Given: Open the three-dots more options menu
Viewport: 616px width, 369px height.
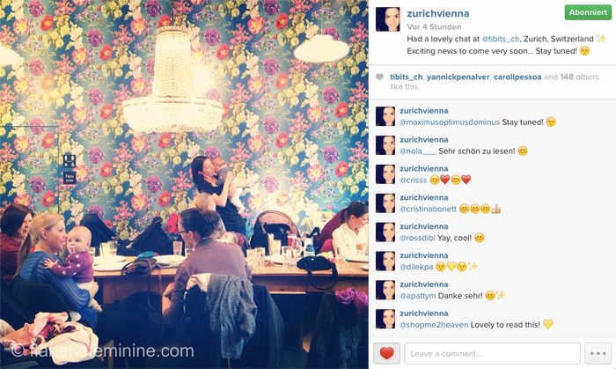Looking at the screenshot, I should 598,353.
